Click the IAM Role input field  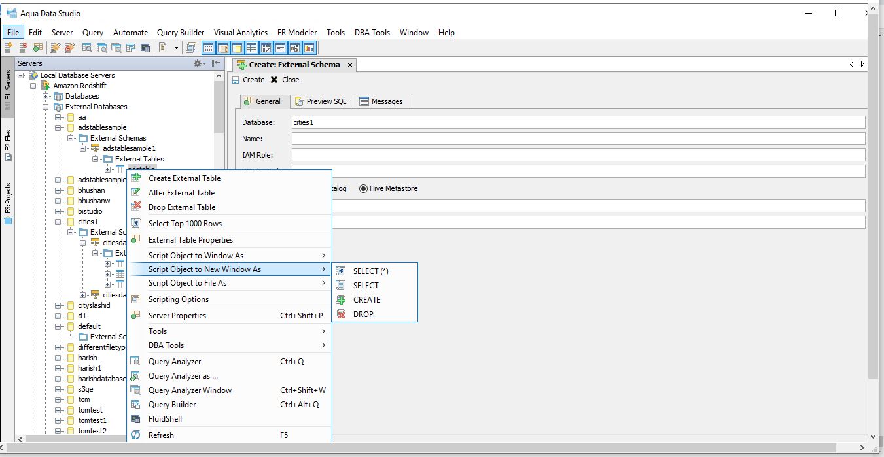pyautogui.click(x=578, y=155)
